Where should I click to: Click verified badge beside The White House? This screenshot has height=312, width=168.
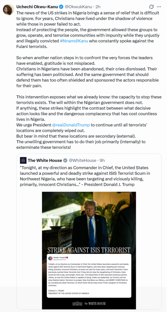pyautogui.click(x=66, y=161)
